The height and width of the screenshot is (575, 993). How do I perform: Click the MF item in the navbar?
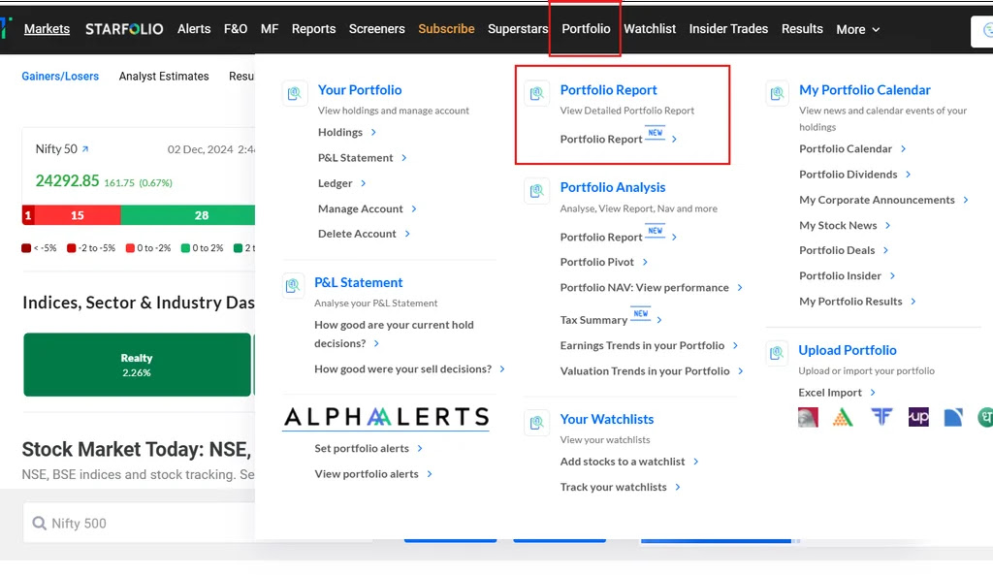[270, 29]
